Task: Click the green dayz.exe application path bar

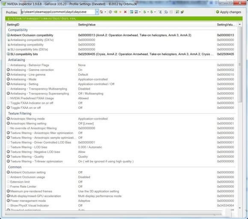Action: tap(124, 18)
